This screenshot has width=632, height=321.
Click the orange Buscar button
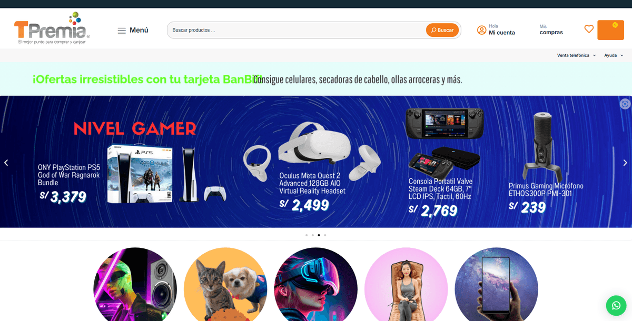coord(442,30)
